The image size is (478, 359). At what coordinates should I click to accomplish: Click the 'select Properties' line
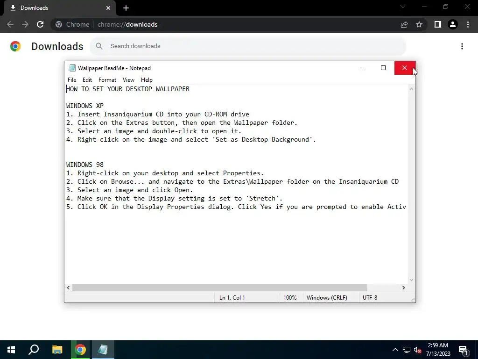(165, 173)
